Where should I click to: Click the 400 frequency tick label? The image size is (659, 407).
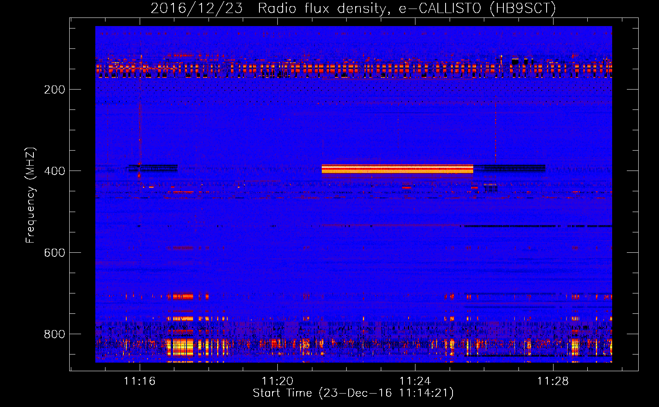pyautogui.click(x=55, y=171)
